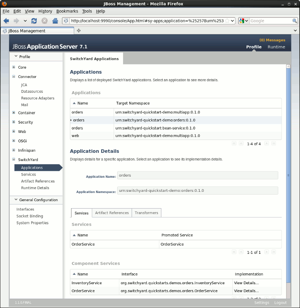Image resolution: width=300 pixels, height=308 pixels.
Task: Open the Edit menu
Action: point(17,11)
